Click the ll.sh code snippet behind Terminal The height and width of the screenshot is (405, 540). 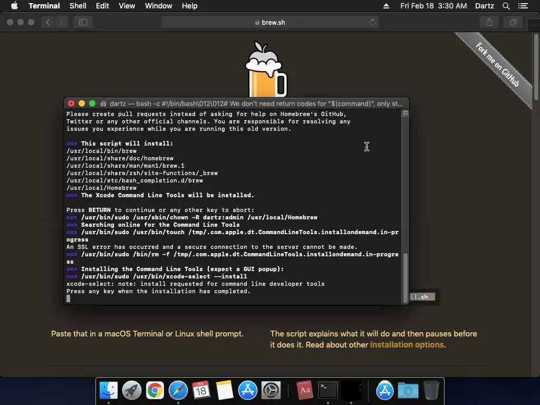(422, 297)
